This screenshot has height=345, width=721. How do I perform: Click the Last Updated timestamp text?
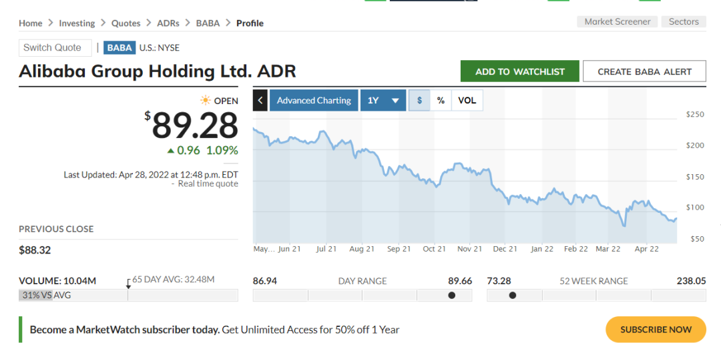(x=151, y=175)
